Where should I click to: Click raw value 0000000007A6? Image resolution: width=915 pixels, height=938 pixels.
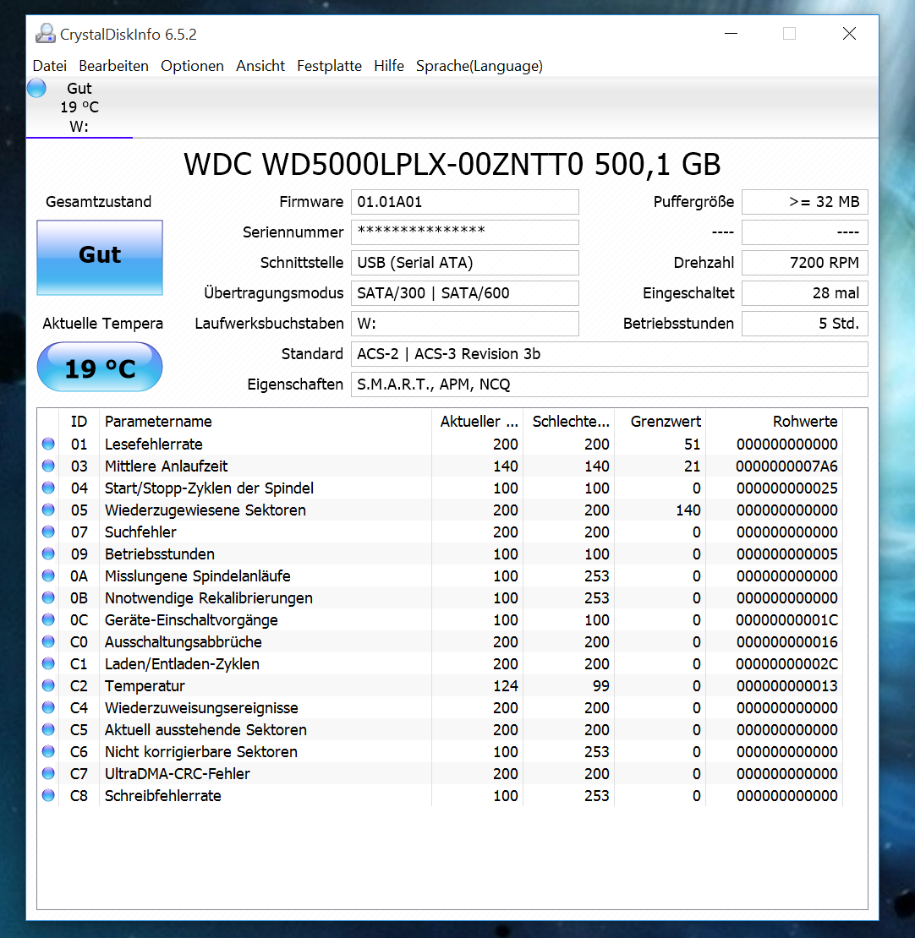(x=786, y=466)
